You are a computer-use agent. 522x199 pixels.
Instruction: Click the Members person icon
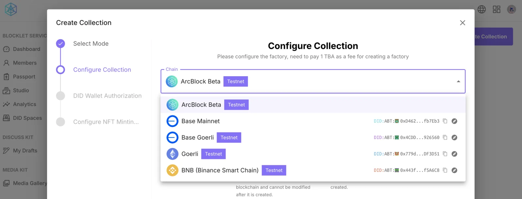pos(6,63)
